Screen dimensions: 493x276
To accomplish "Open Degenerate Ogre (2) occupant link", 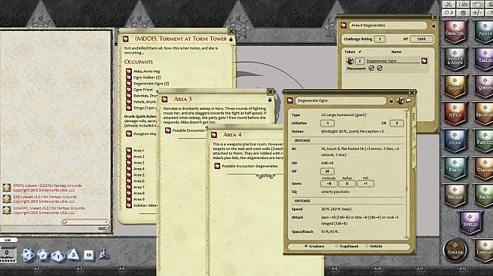I will click(x=129, y=83).
